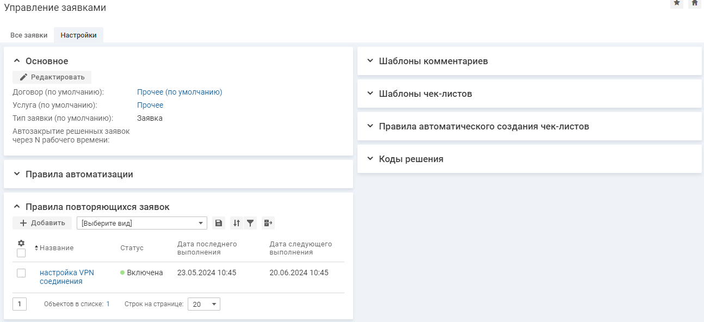Click the save view floppy disk icon
The height and width of the screenshot is (322, 704).
coord(218,223)
